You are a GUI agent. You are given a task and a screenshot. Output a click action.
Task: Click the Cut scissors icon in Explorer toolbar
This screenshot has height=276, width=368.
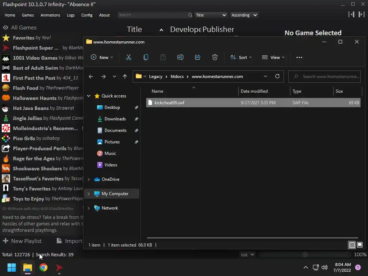click(129, 57)
